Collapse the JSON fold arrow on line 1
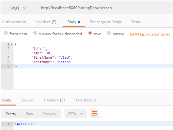The image size is (173, 130). [11, 44]
